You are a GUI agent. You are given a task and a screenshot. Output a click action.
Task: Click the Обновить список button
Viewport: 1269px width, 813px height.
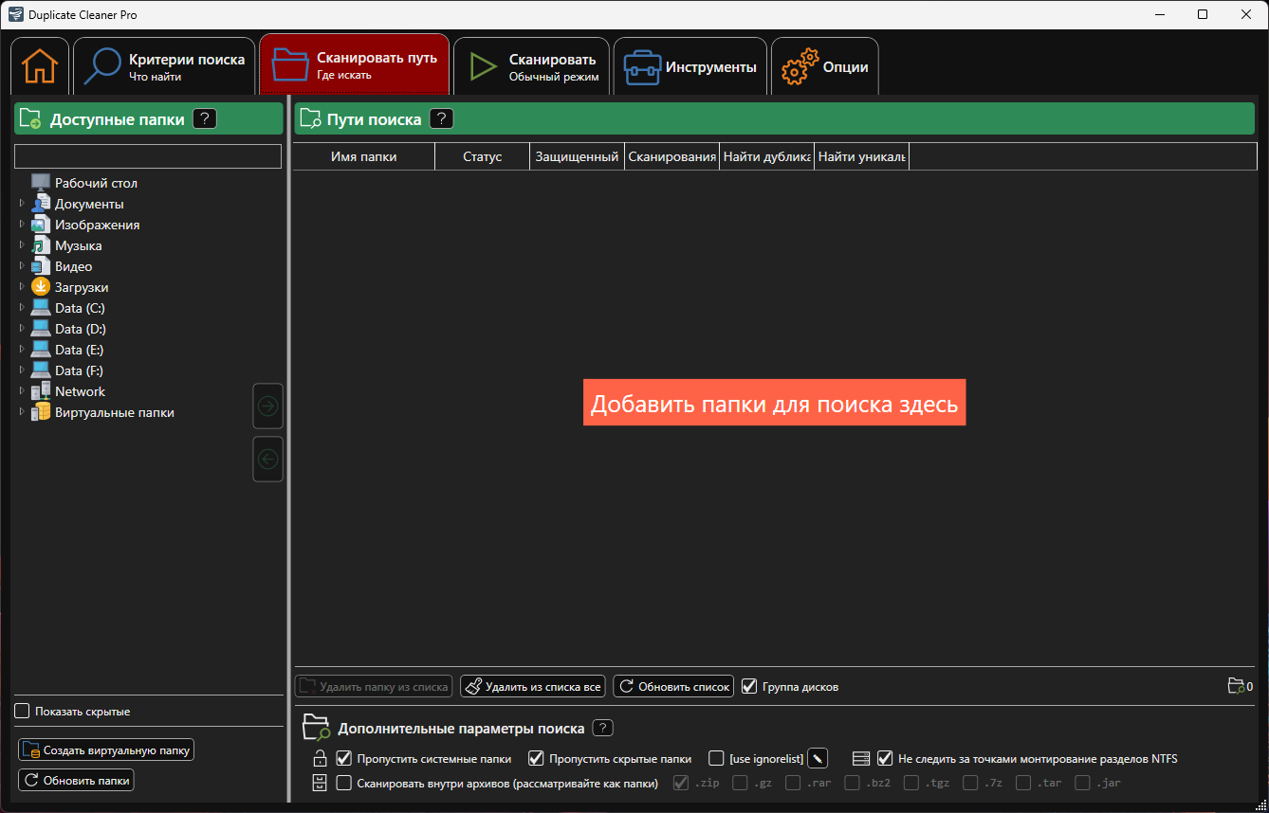pyautogui.click(x=674, y=686)
